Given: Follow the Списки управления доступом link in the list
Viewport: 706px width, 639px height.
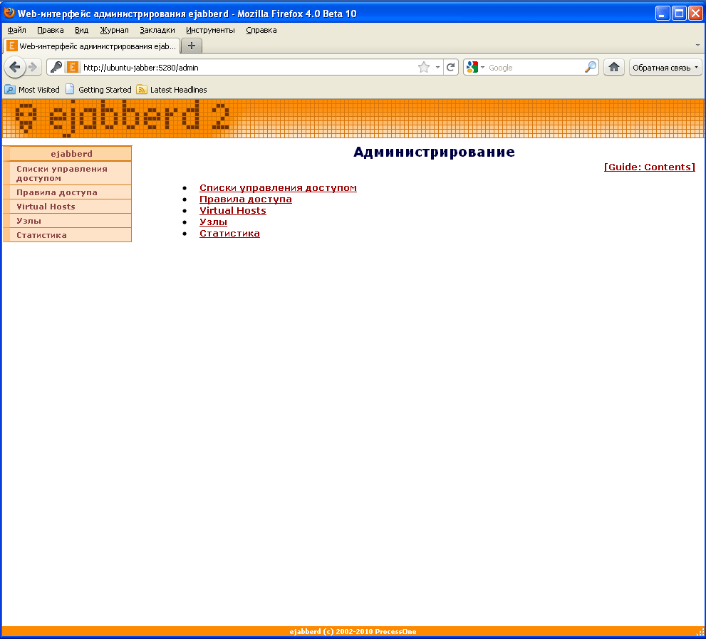Looking at the screenshot, I should (278, 188).
